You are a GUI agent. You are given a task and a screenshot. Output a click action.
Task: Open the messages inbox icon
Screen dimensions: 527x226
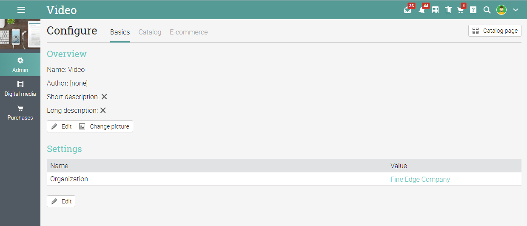[x=407, y=10]
